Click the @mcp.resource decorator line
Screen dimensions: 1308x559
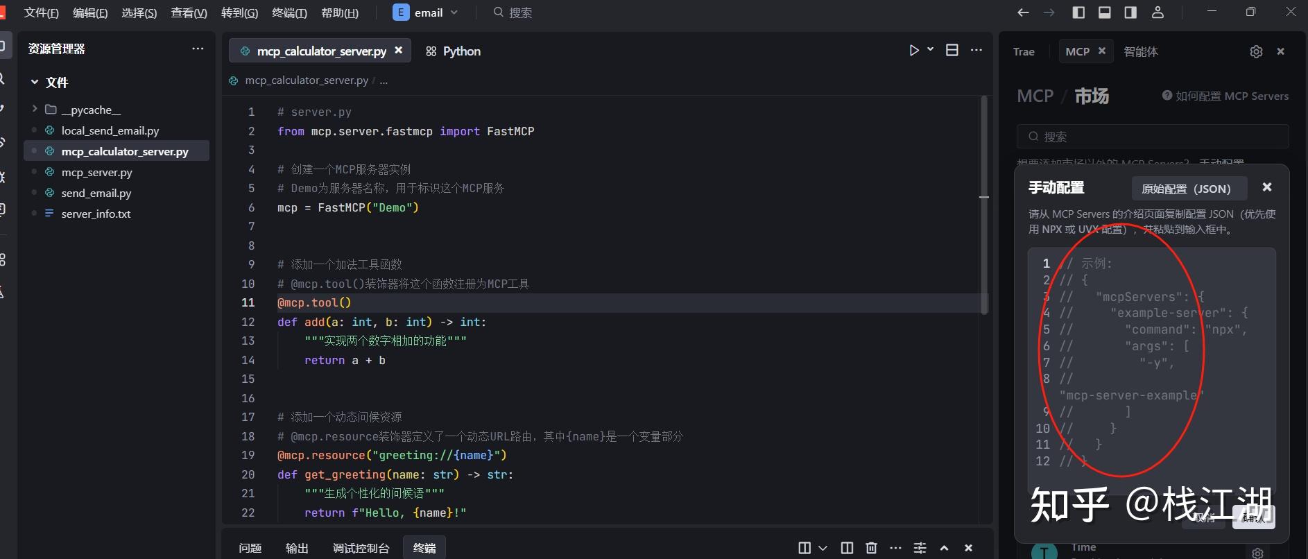(392, 455)
